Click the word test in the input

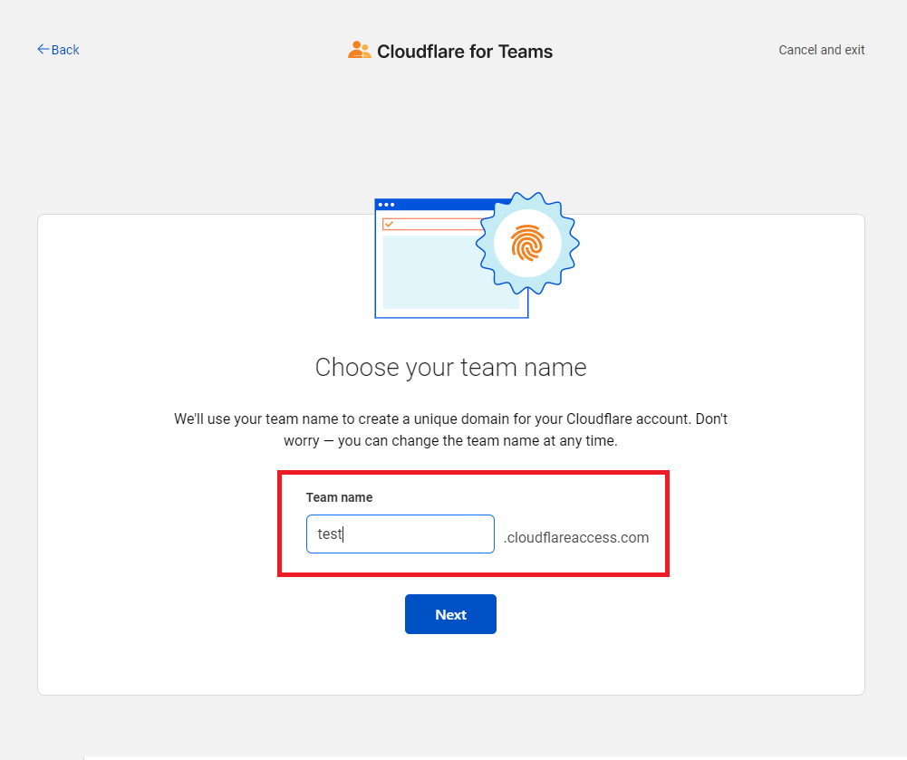(x=330, y=534)
